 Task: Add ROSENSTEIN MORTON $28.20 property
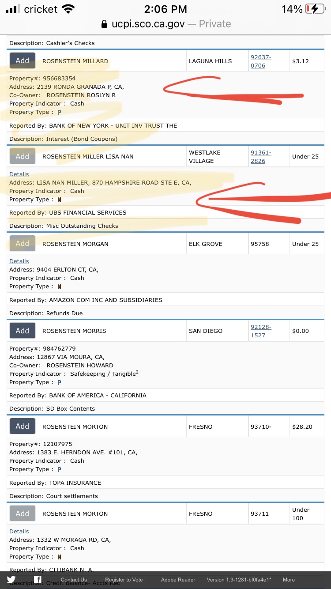23,426
